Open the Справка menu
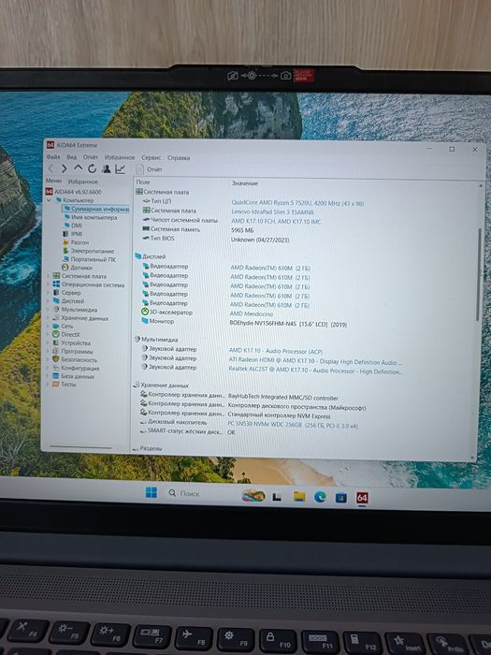 tap(179, 158)
